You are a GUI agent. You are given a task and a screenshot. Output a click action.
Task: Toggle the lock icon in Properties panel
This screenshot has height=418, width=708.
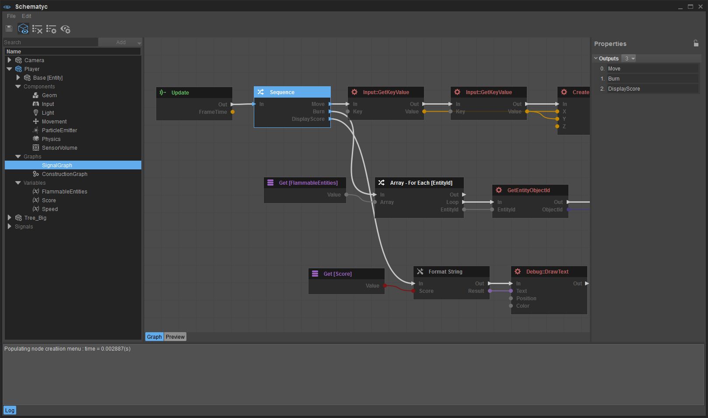[696, 43]
